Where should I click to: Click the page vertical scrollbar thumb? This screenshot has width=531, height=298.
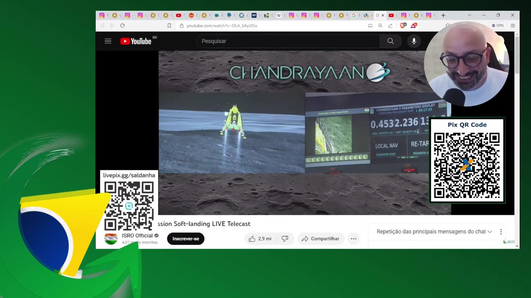[517, 55]
